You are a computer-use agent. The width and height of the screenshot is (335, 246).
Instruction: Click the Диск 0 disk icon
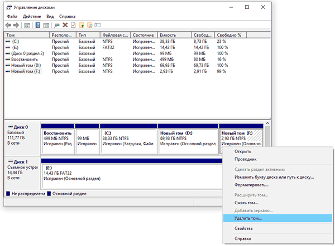tap(11, 127)
